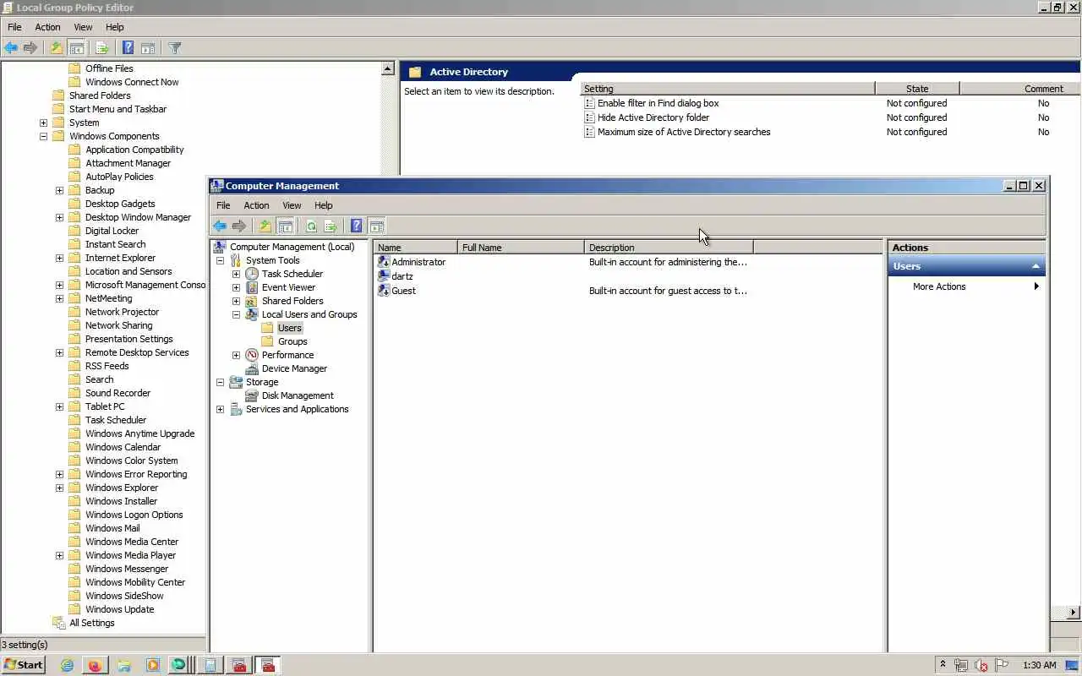Click Up one level icon in Computer Management
Screen dimensions: 1082x676
click(265, 226)
